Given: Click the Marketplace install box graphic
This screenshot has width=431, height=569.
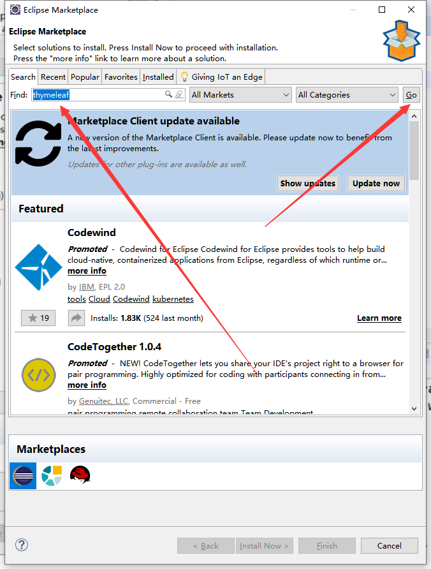Looking at the screenshot, I should [402, 41].
